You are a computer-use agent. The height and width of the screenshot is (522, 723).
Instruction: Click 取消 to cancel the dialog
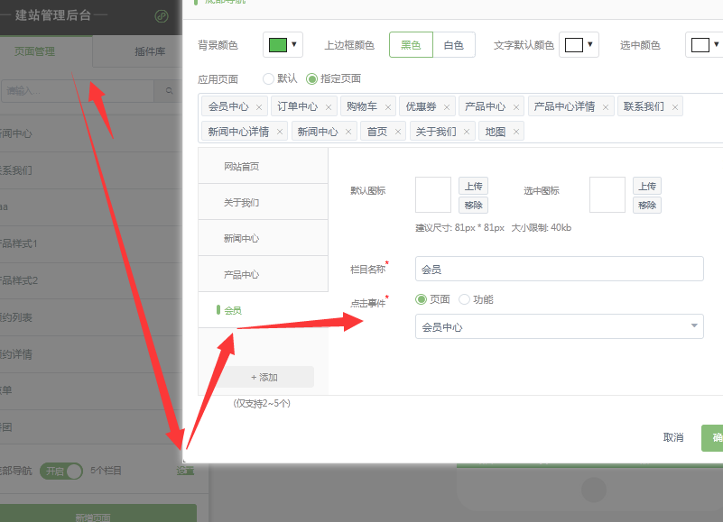(x=672, y=437)
